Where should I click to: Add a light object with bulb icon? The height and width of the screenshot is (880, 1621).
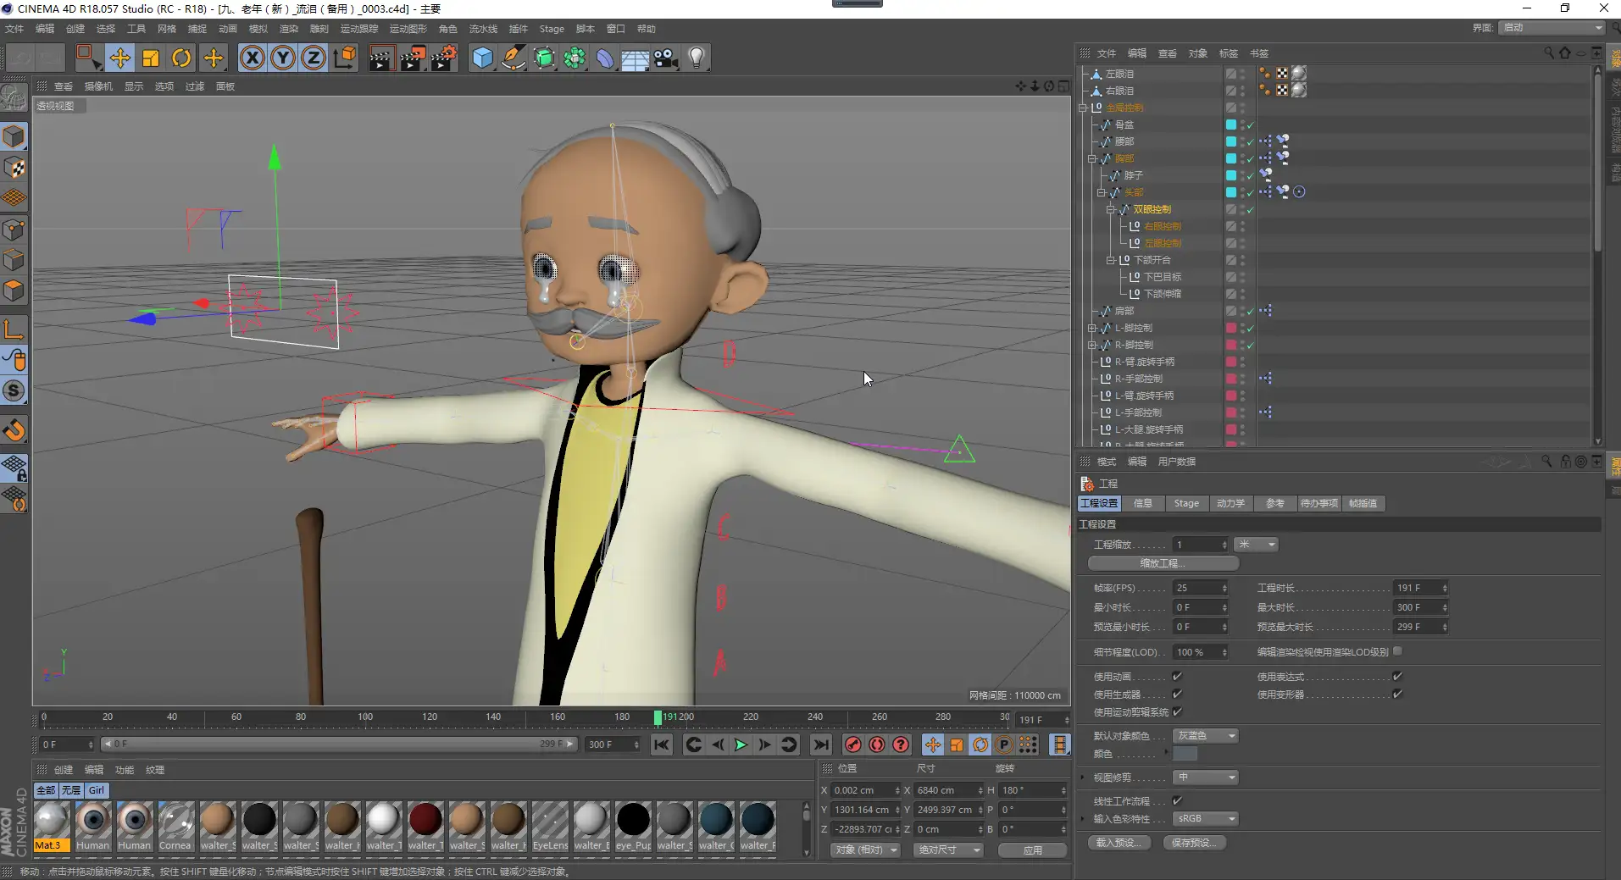pyautogui.click(x=697, y=58)
